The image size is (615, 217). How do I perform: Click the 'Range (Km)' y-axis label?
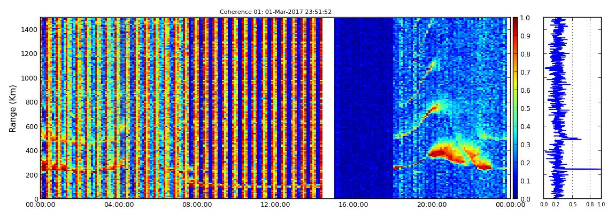[13, 108]
